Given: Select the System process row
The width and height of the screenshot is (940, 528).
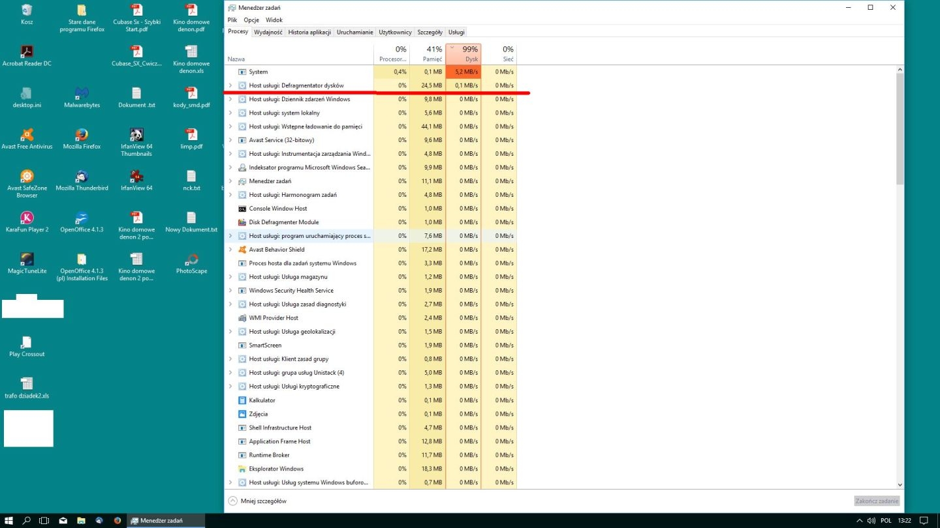Looking at the screenshot, I should coord(371,72).
